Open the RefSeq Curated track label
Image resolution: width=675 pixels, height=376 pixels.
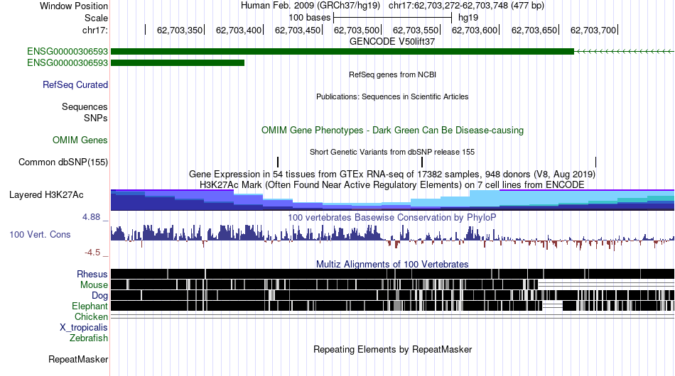point(75,84)
